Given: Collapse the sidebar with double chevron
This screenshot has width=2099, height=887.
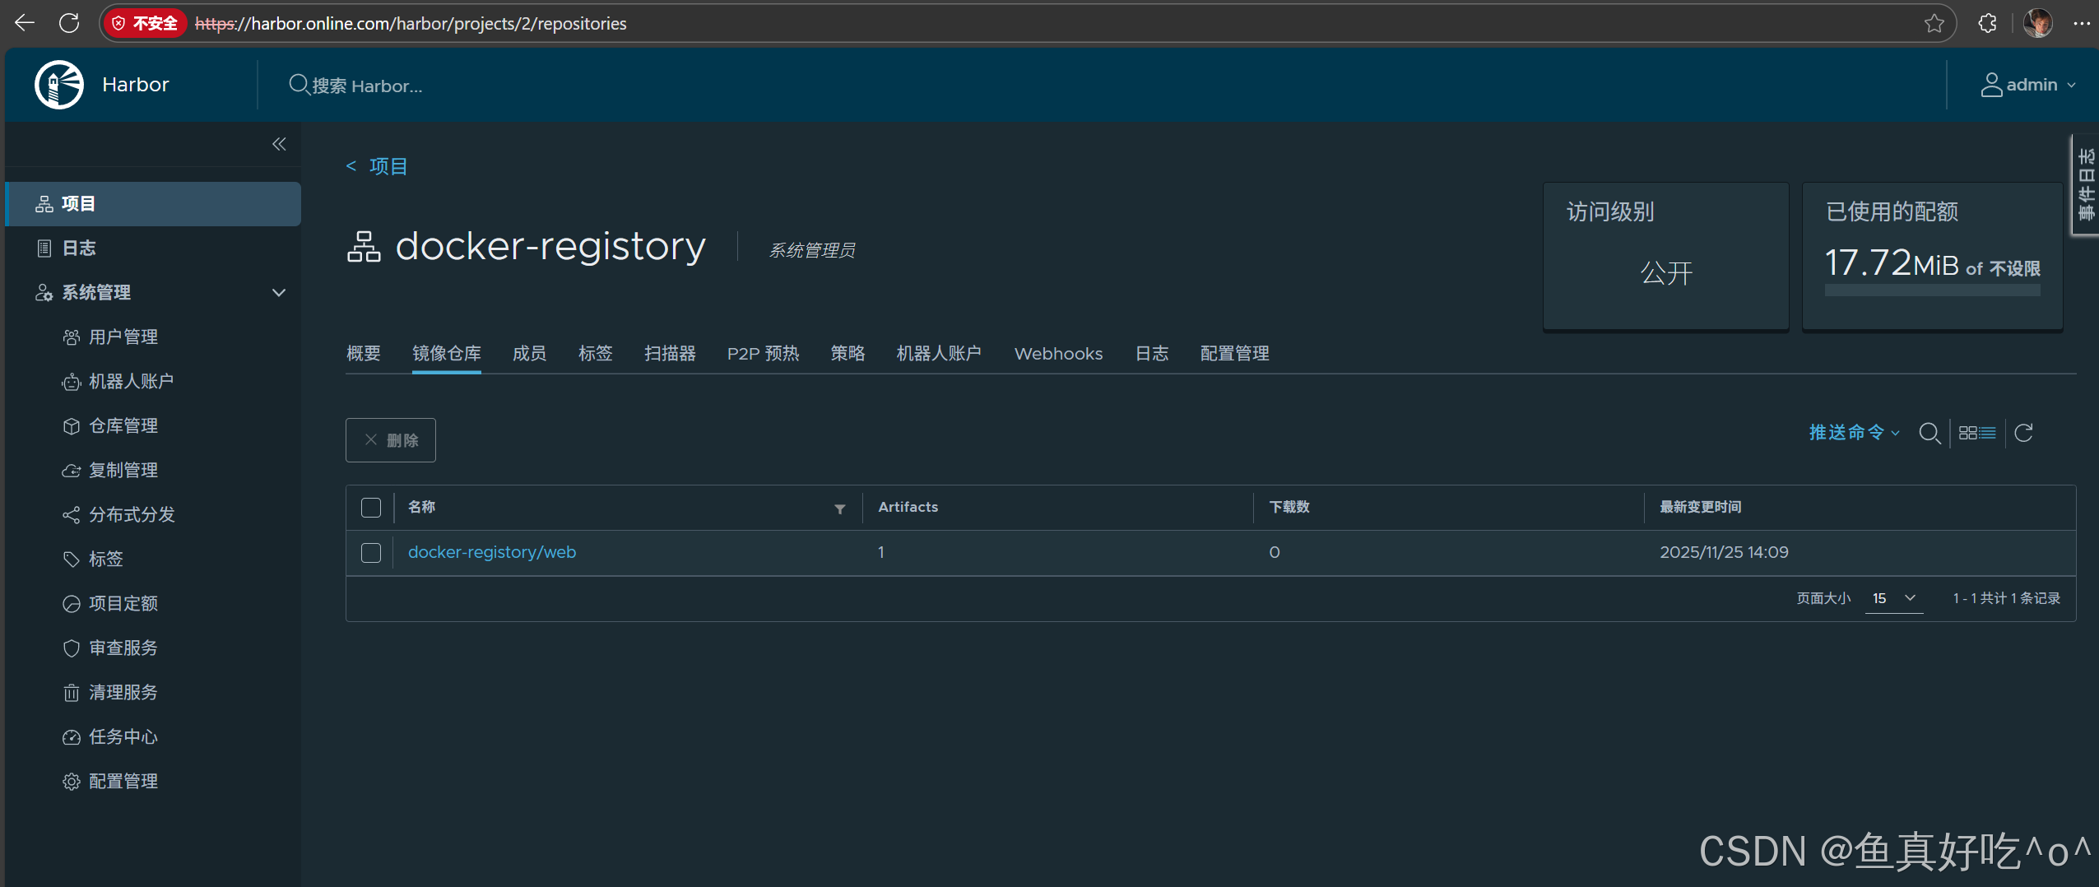Looking at the screenshot, I should point(279,145).
